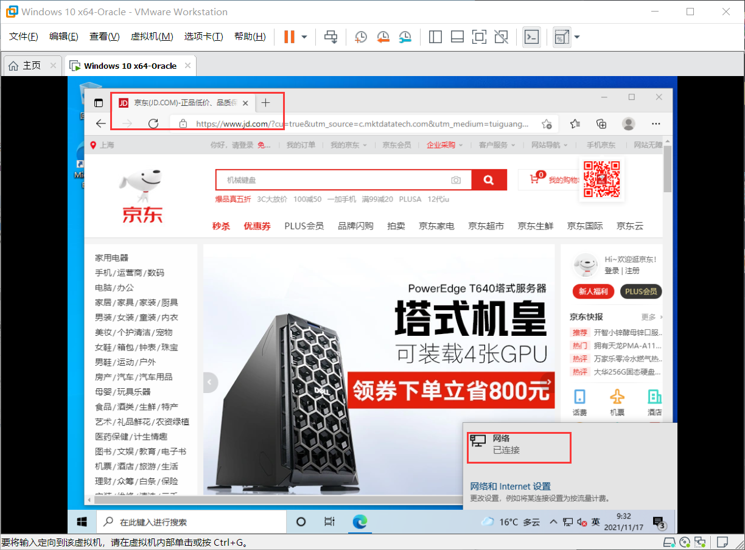745x550 pixels.
Task: Toggle the VMware console view button
Action: pos(531,37)
